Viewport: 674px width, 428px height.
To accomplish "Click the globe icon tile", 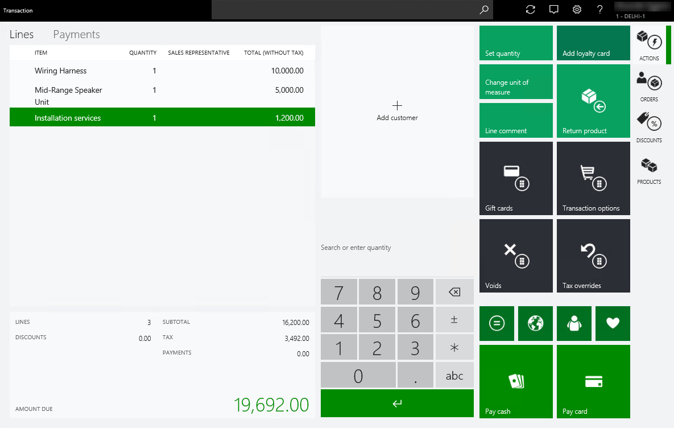I will point(535,323).
